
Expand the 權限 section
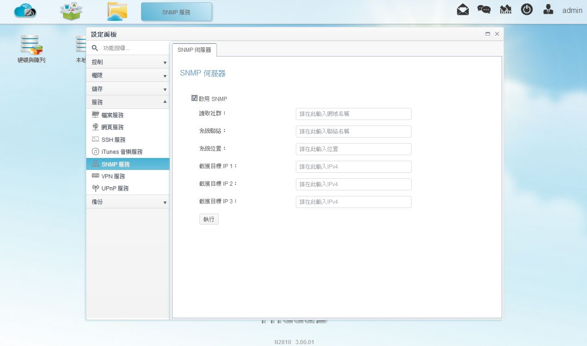point(128,75)
